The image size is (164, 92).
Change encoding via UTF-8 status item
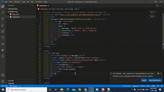click(142, 86)
